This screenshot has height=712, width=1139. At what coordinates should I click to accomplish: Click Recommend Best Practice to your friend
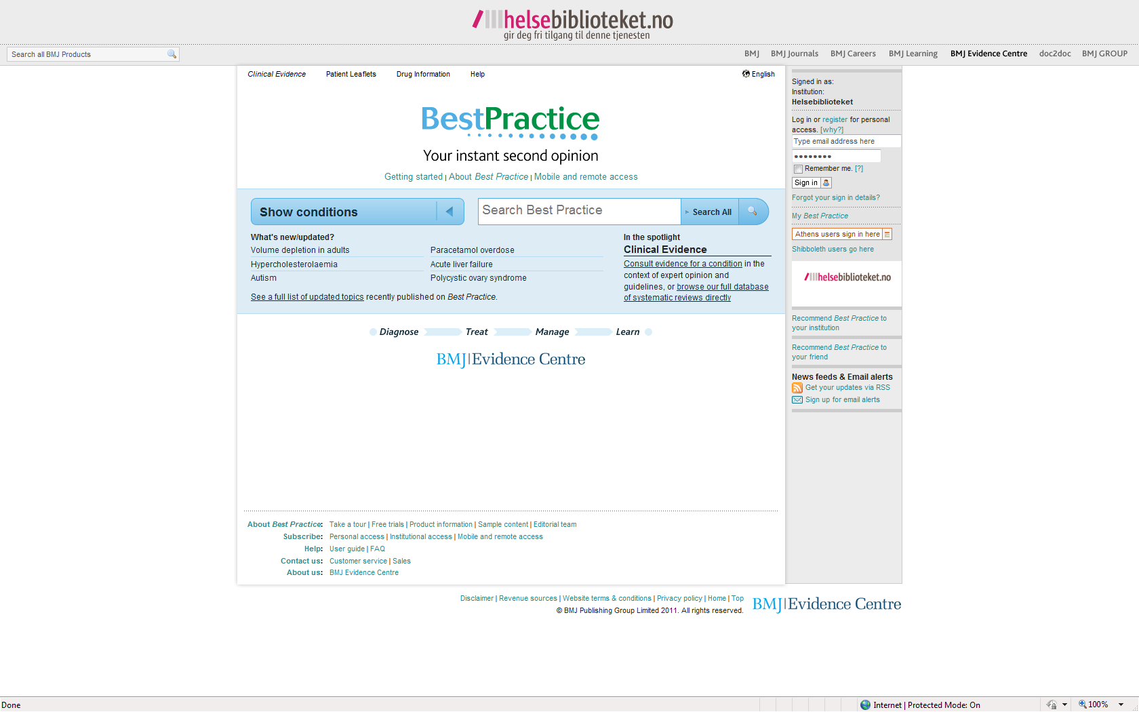(x=839, y=352)
